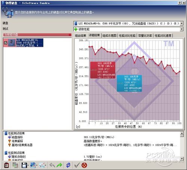The height and width of the screenshot is (170, 187).
Task: Click the 基地2结果乘法器 row label
Action: point(22,145)
